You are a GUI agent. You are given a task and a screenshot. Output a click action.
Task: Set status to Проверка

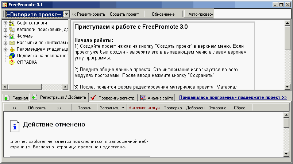point(173,108)
